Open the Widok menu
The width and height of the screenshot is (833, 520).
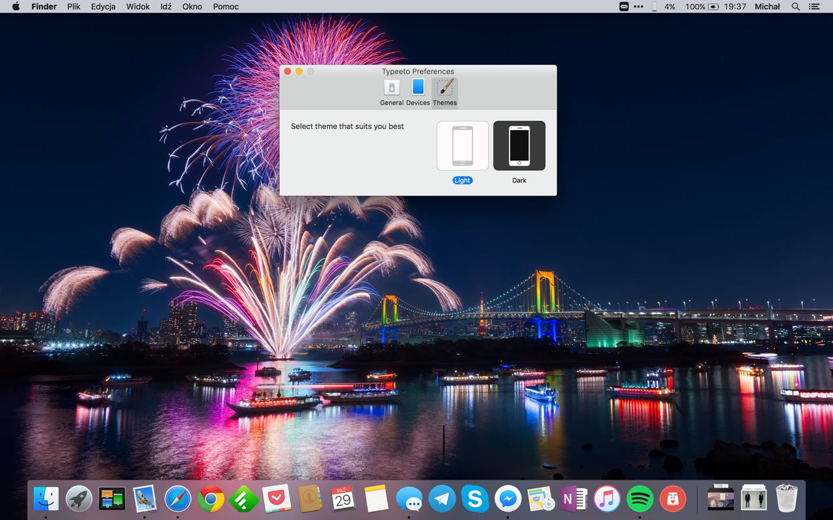(x=138, y=6)
